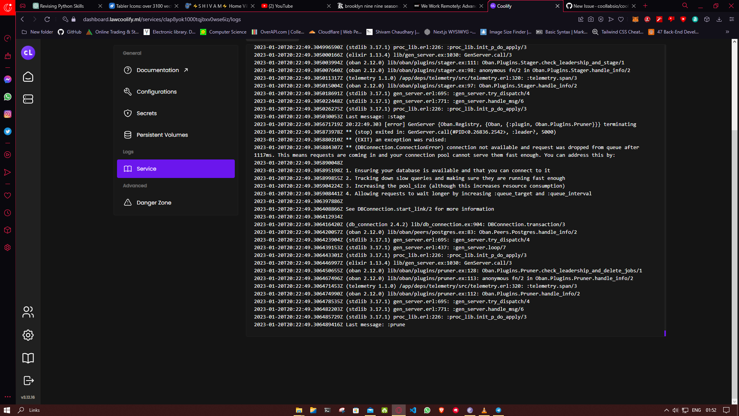Click the CL workspace avatar icon
Image resolution: width=739 pixels, height=416 pixels.
[x=28, y=53]
